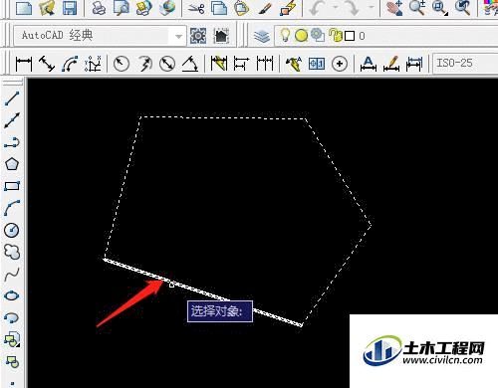
Task: Toggle layer 0 lock icon
Action: click(336, 36)
